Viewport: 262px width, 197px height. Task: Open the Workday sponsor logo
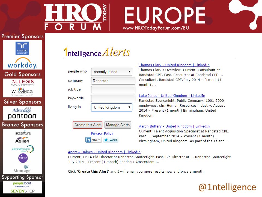[x=22, y=63]
